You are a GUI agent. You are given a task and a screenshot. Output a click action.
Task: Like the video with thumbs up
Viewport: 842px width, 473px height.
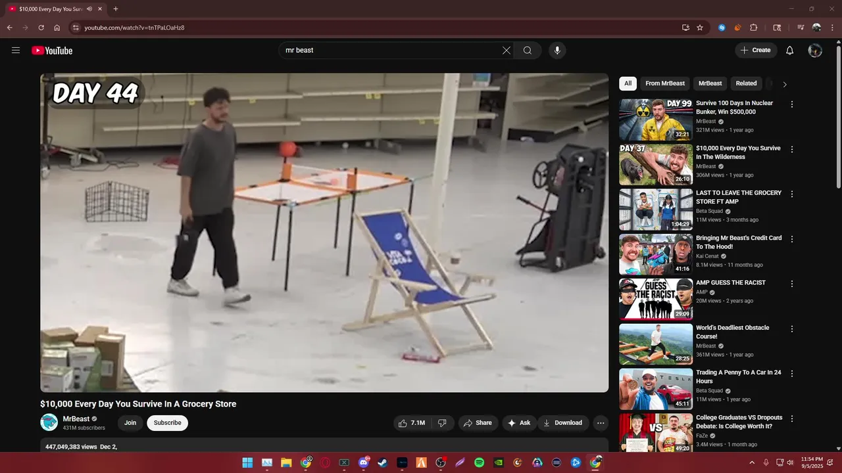click(x=412, y=423)
